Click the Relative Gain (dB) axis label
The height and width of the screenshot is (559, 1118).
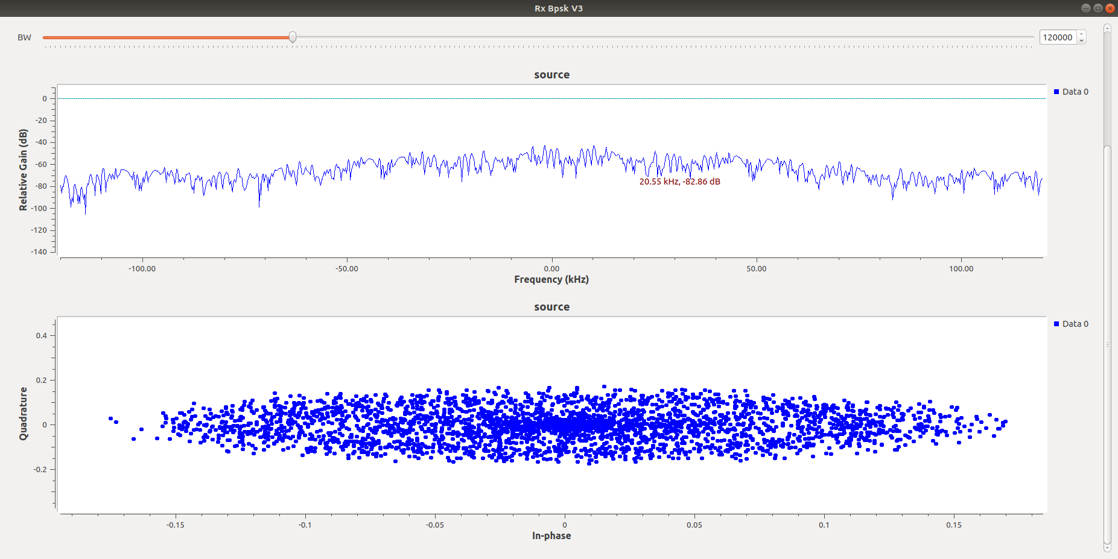coord(24,170)
